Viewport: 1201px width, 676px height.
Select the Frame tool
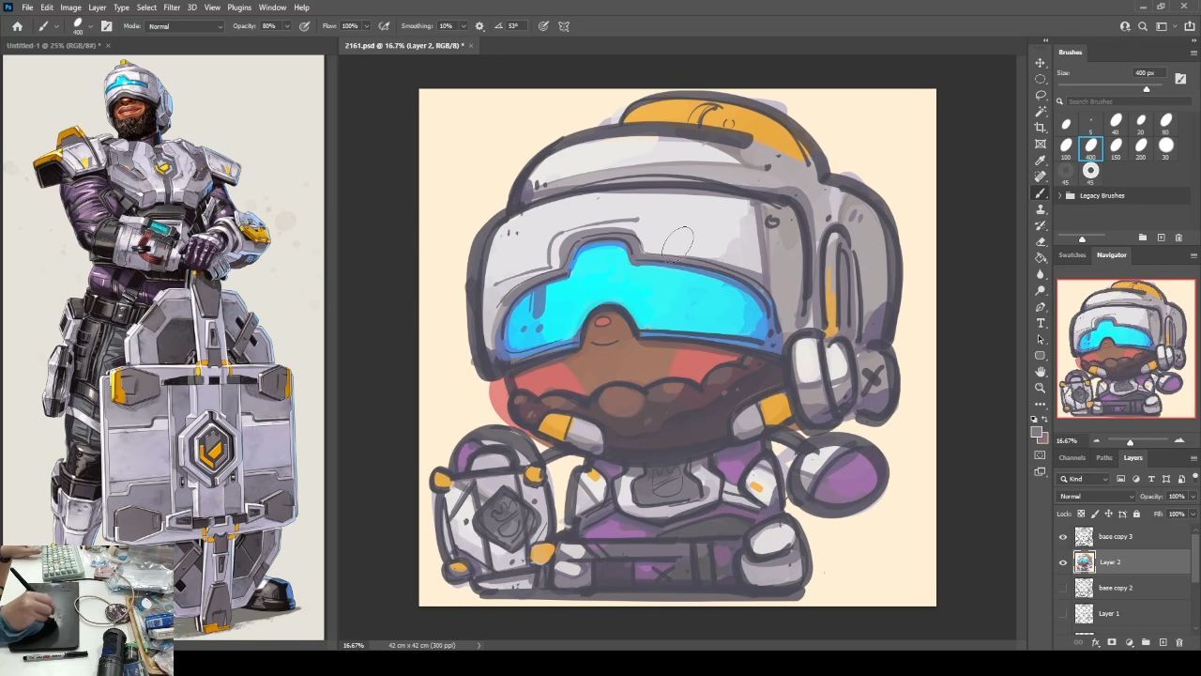[x=1040, y=144]
